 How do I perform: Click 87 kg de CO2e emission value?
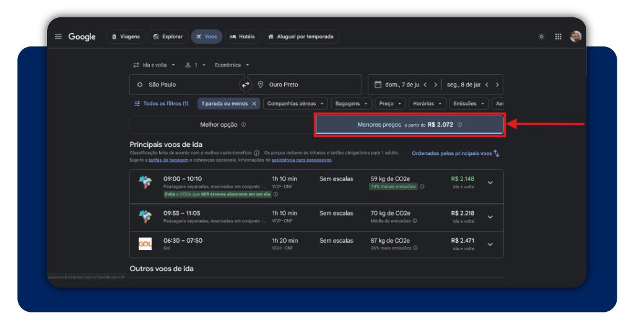coord(390,241)
